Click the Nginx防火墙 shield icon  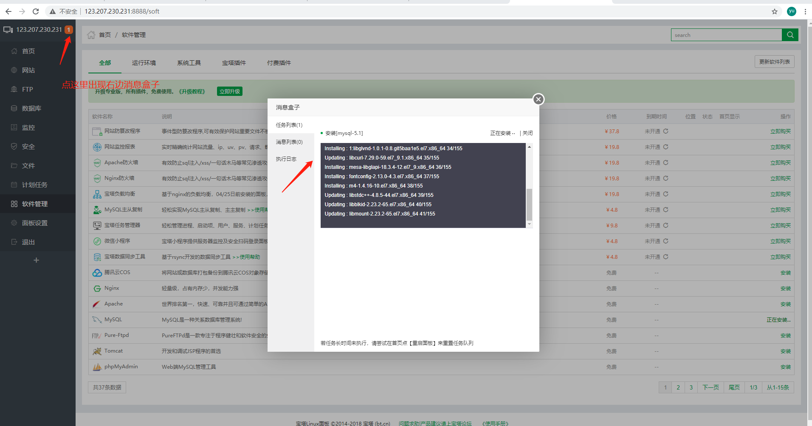coord(97,179)
